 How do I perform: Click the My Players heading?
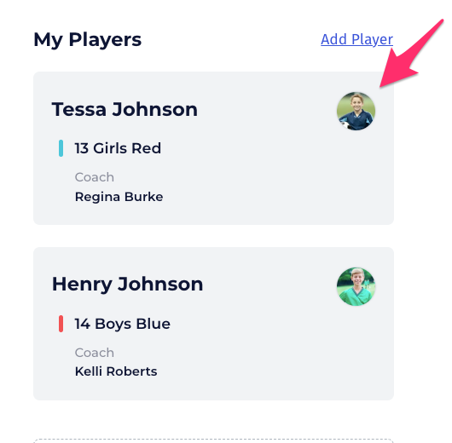(87, 40)
